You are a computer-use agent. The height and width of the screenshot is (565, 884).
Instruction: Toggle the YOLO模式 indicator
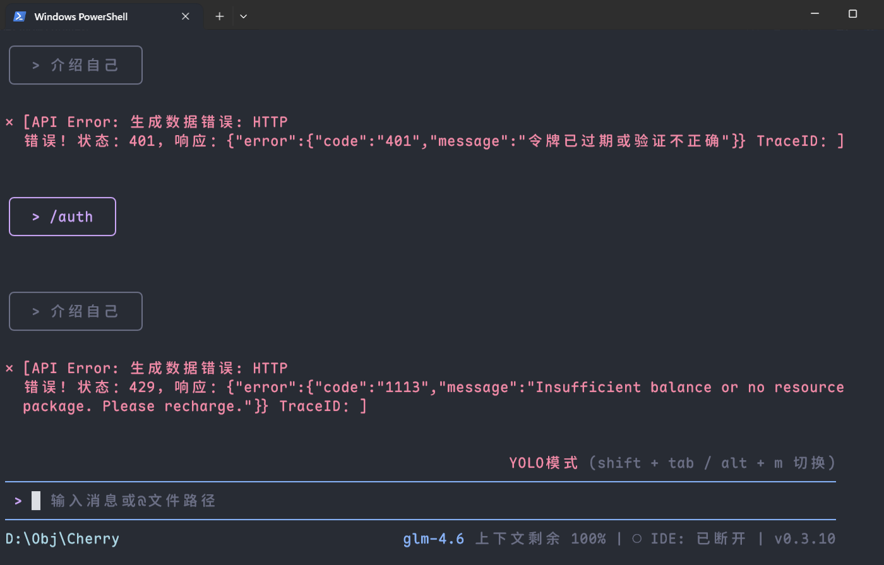click(543, 463)
